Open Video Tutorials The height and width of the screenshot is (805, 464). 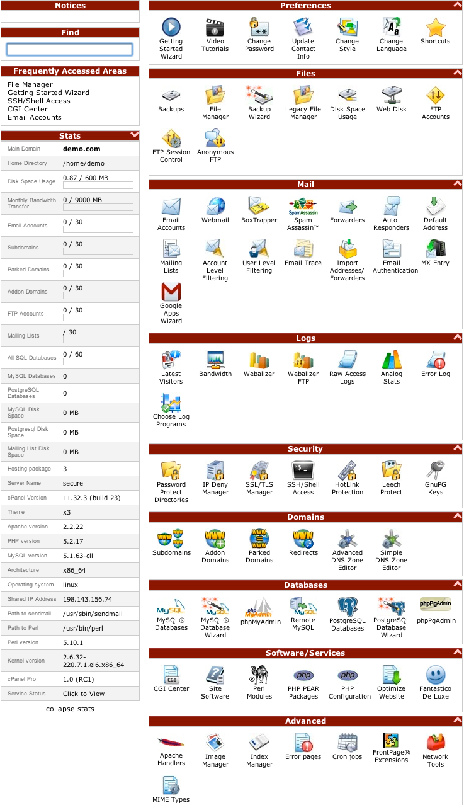pyautogui.click(x=215, y=27)
